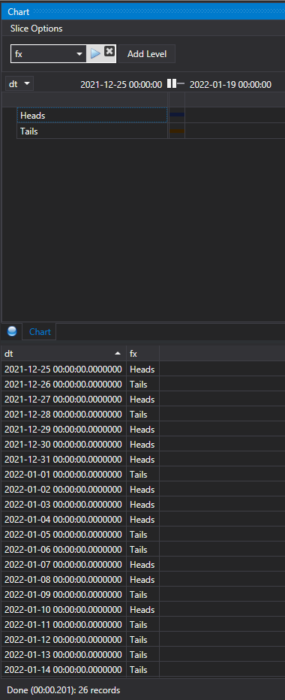Select cell 2022-01-11 00:00:00.0000000
The width and height of the screenshot is (285, 700).
(63, 625)
